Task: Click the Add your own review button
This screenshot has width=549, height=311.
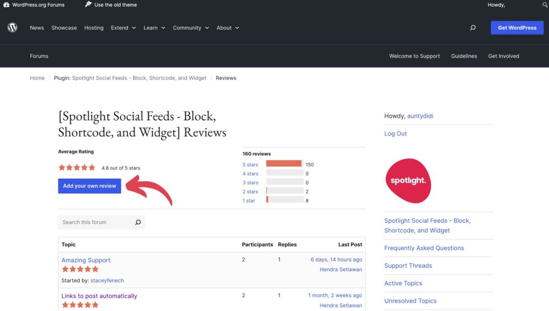Action: coord(89,186)
